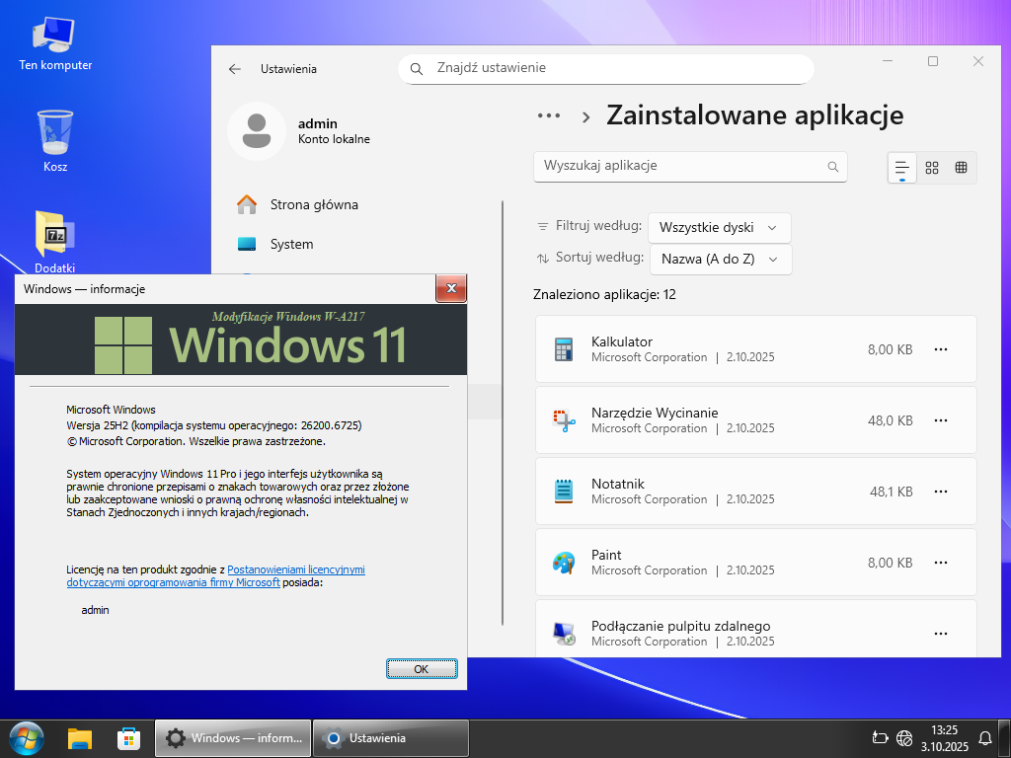
Task: Open more options for Kalkulator
Action: point(941,349)
